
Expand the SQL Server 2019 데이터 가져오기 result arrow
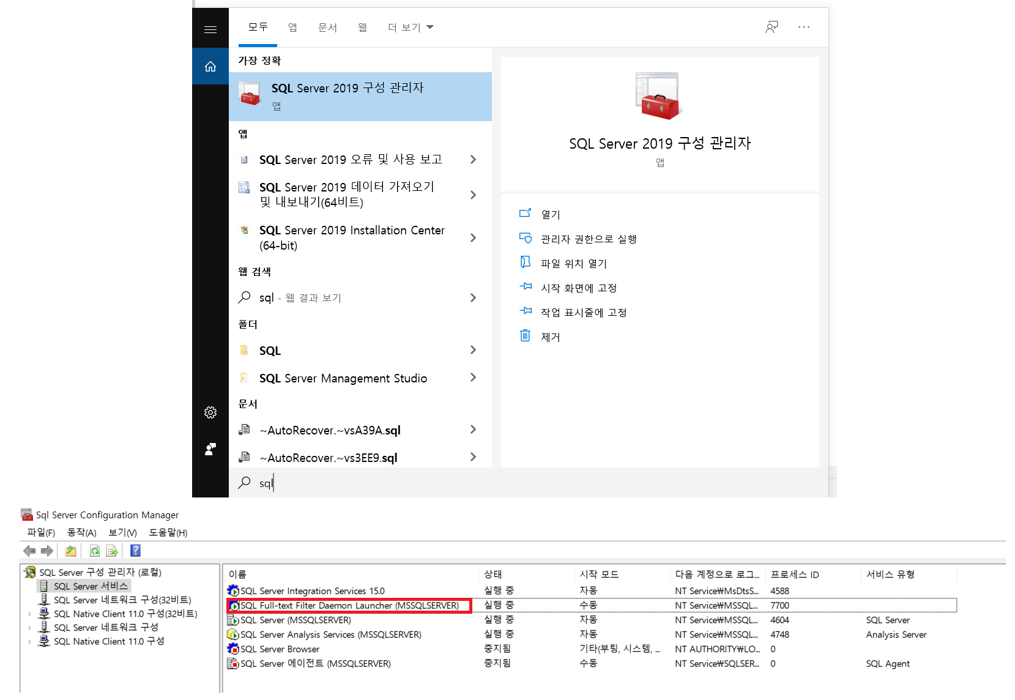(473, 195)
